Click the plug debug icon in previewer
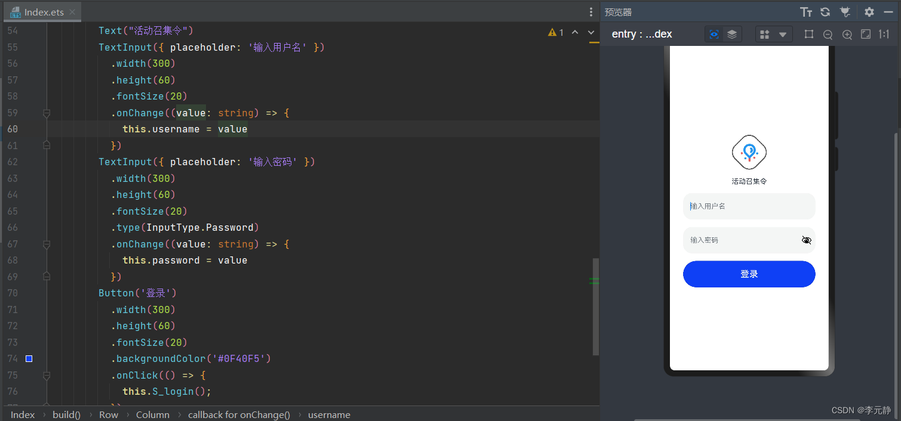The image size is (901, 421). [x=845, y=12]
